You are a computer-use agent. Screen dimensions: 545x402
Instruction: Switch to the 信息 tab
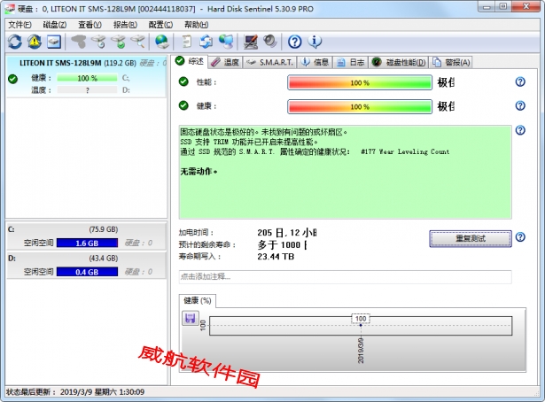coord(315,63)
